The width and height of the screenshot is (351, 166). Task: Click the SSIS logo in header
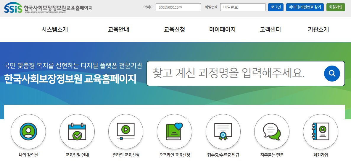pyautogui.click(x=13, y=8)
